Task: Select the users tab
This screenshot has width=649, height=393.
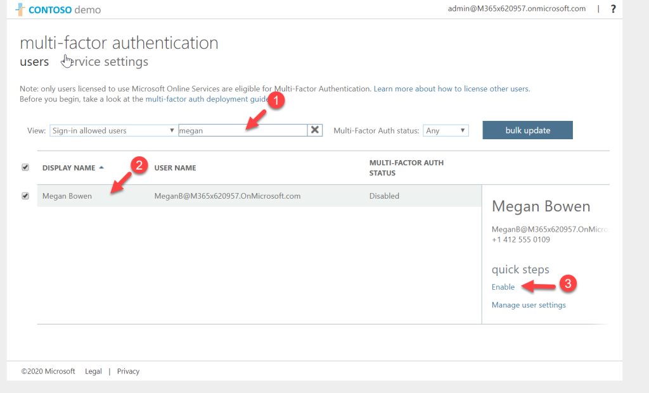Action: pyautogui.click(x=34, y=61)
